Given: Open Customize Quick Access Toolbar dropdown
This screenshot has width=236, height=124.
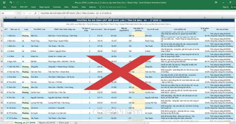Looking at the screenshot, I should point(25,2).
